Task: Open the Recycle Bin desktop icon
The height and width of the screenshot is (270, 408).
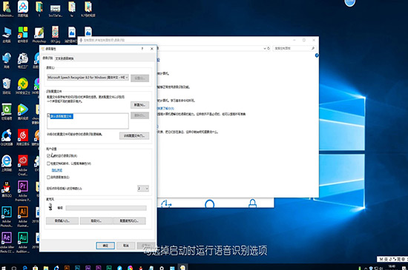Action: [7, 86]
